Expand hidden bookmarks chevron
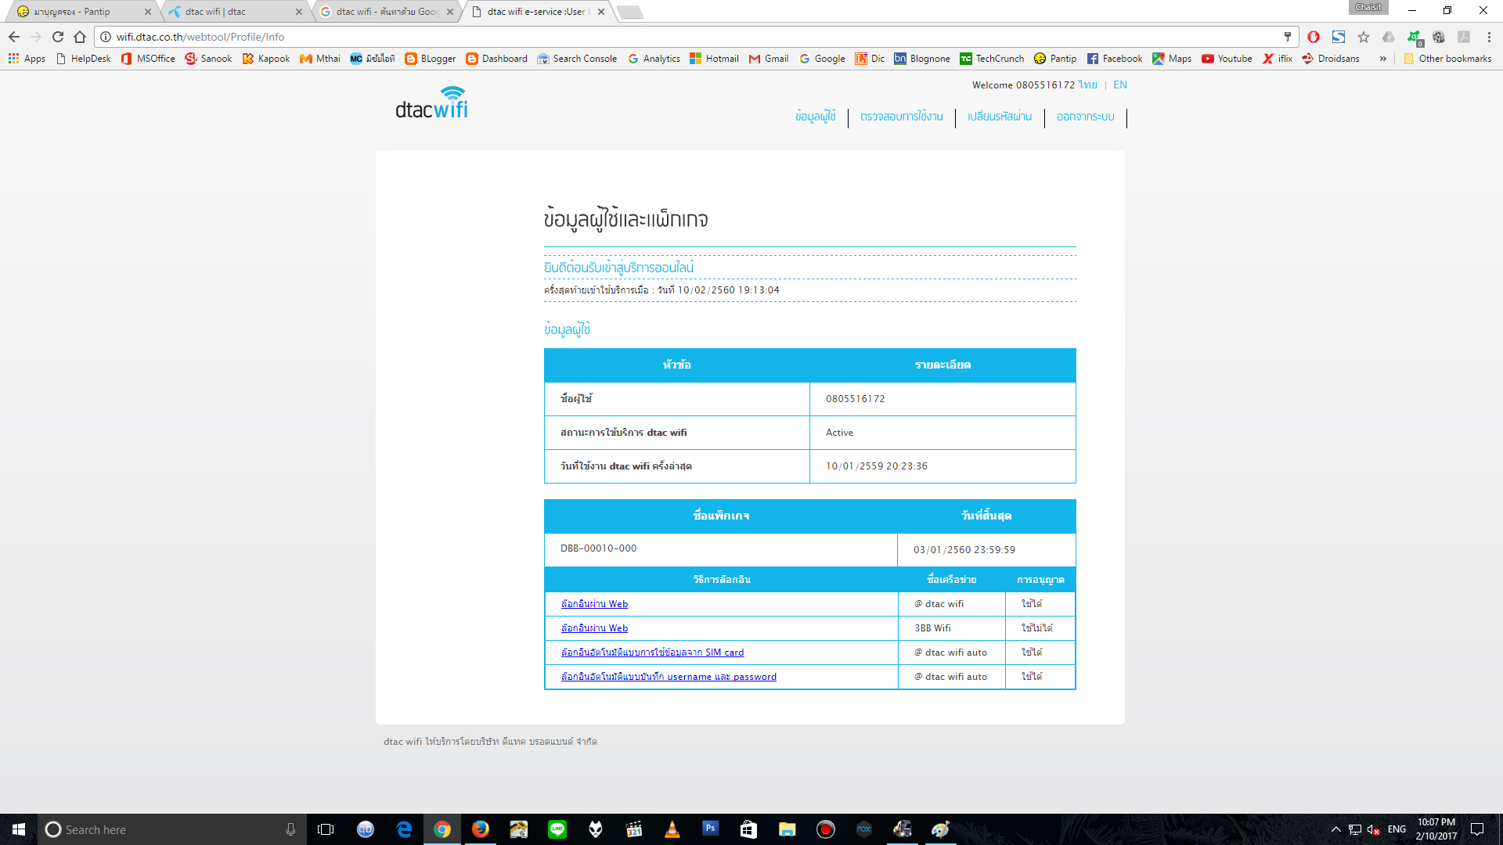1503x845 pixels. tap(1383, 59)
